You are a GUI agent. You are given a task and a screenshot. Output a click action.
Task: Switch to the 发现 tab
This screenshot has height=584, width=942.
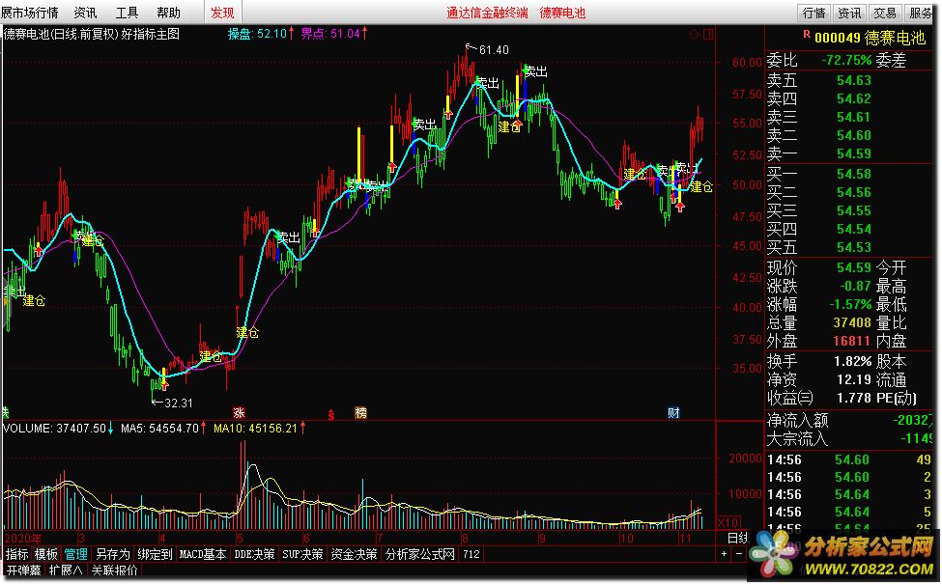pos(222,13)
